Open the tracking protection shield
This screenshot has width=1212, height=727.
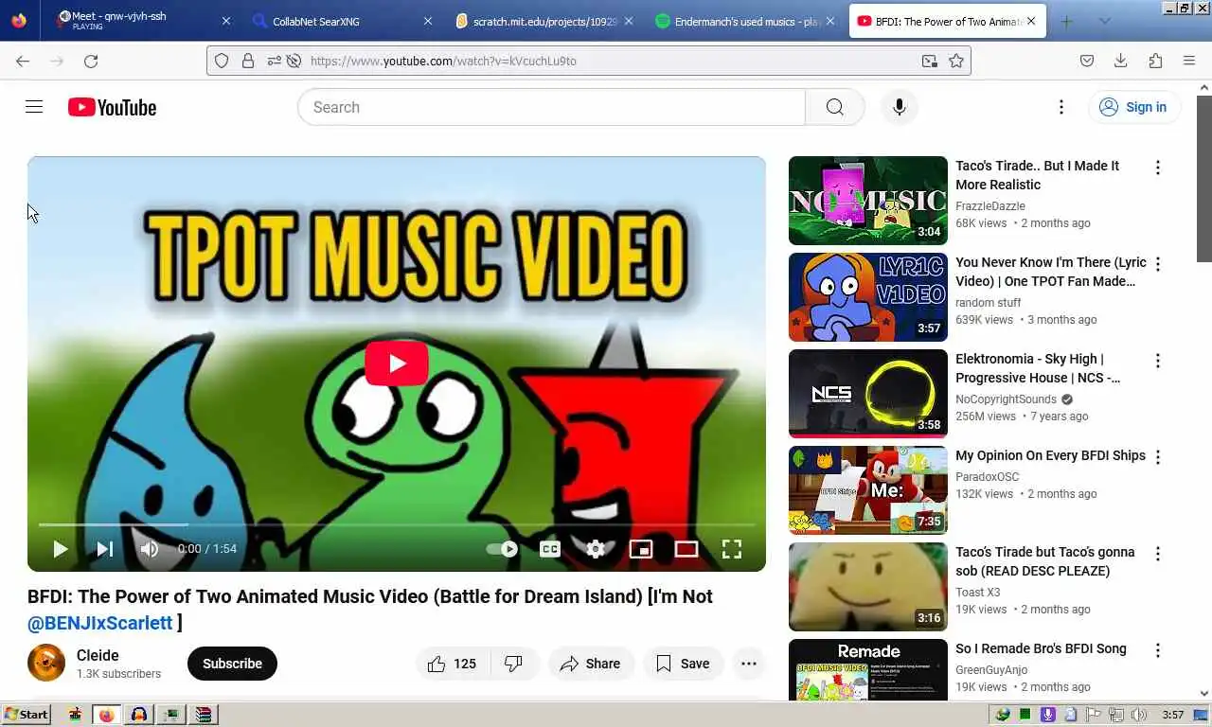click(222, 61)
